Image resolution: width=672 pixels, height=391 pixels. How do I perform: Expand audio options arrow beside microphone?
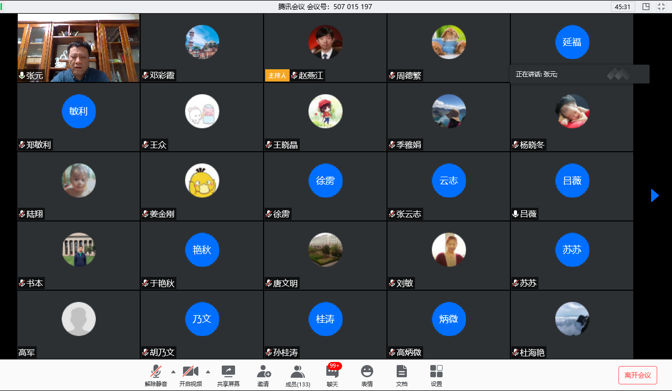tap(173, 371)
